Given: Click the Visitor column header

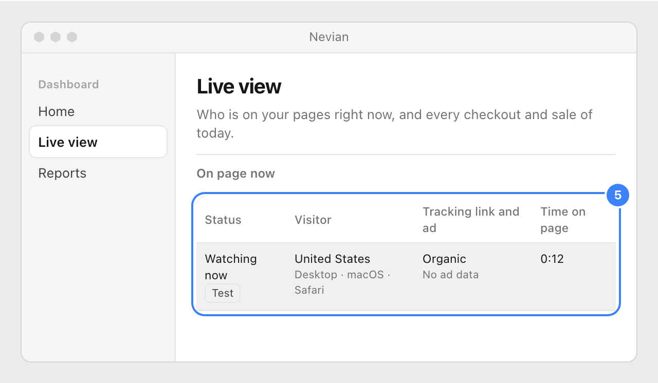Looking at the screenshot, I should pyautogui.click(x=313, y=220).
